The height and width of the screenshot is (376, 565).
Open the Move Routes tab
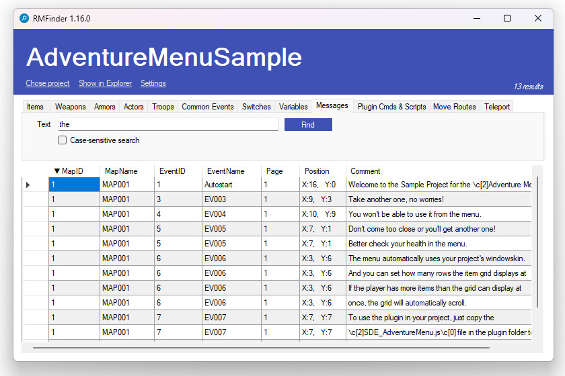454,107
